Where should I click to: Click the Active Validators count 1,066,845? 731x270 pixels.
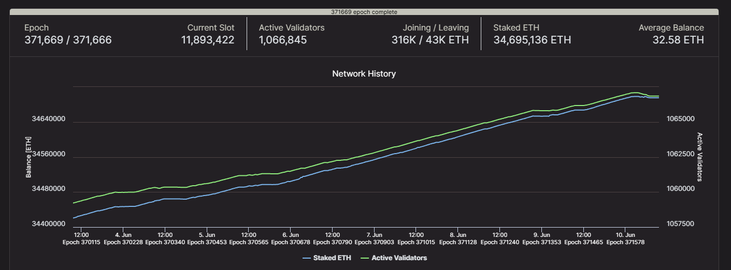tap(283, 40)
